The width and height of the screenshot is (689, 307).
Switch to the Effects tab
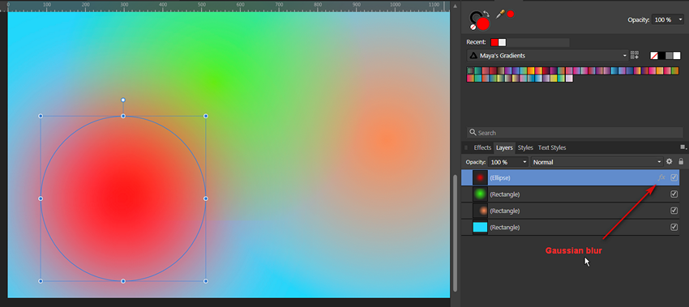482,147
